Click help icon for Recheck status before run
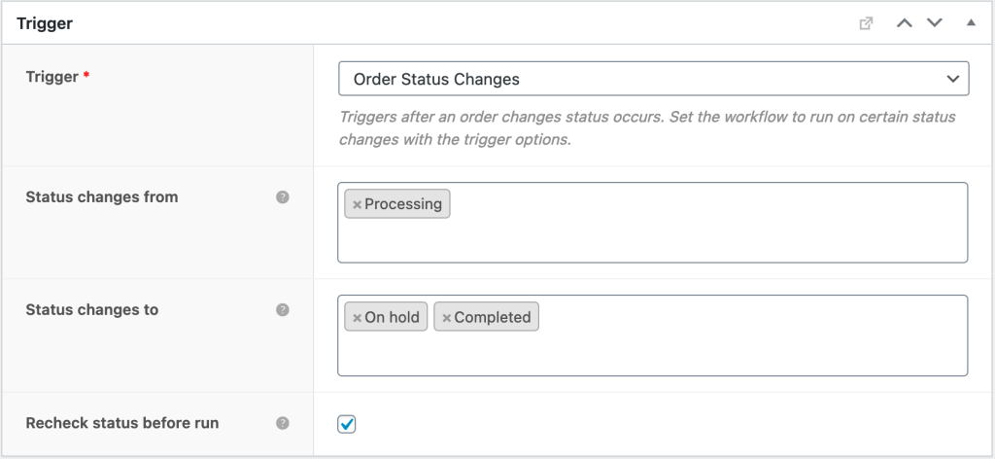The width and height of the screenshot is (995, 459). tap(283, 423)
